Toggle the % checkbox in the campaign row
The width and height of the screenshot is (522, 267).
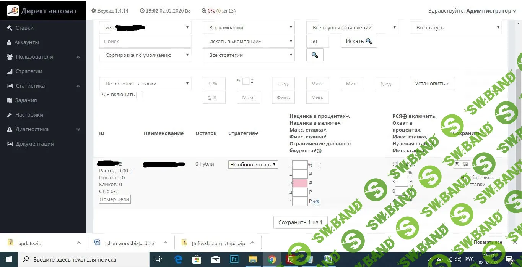[315, 165]
